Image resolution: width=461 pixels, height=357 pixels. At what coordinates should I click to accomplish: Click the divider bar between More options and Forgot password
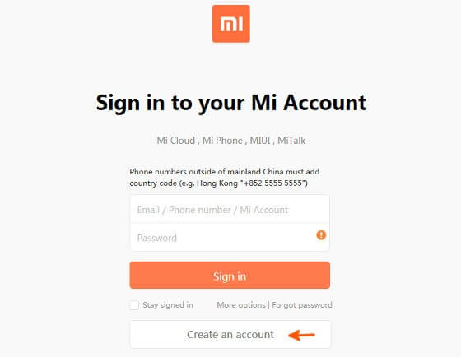tap(268, 305)
